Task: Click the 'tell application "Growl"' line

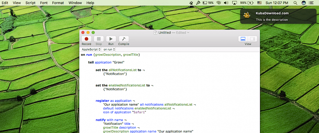Action: [x=106, y=62]
